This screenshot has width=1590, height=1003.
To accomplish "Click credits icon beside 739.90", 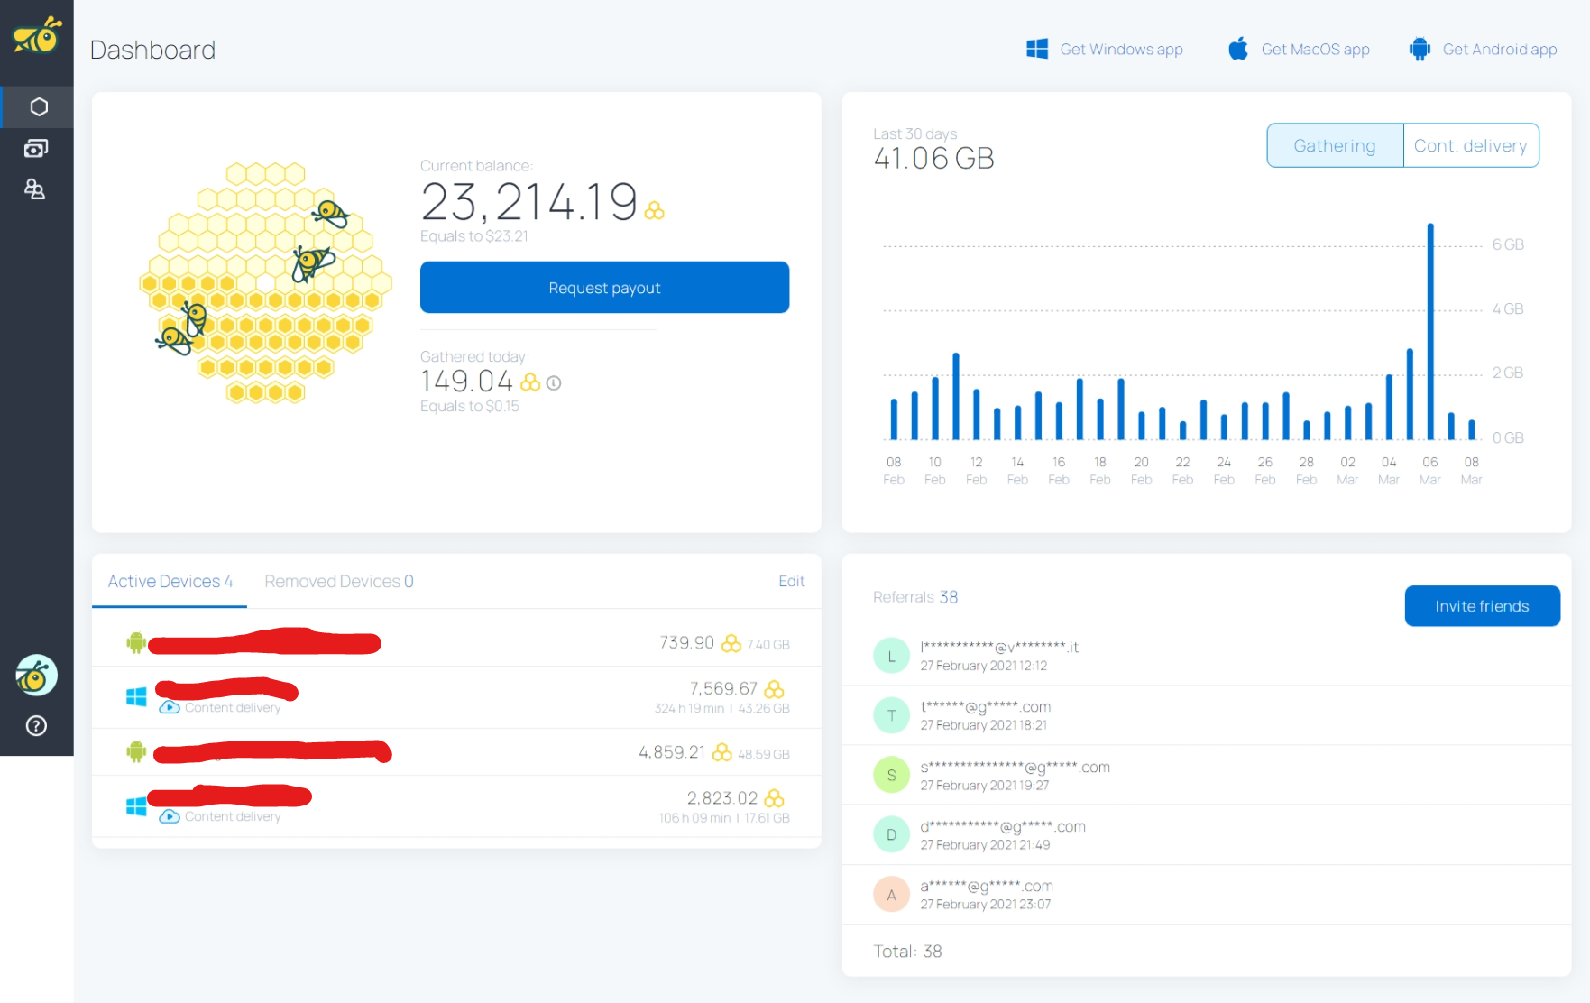I will 731,643.
